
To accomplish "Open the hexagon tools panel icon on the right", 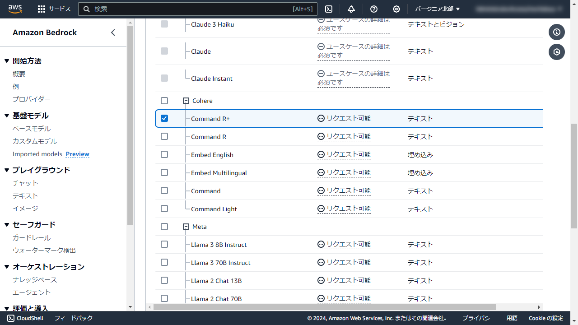I will coord(557,52).
